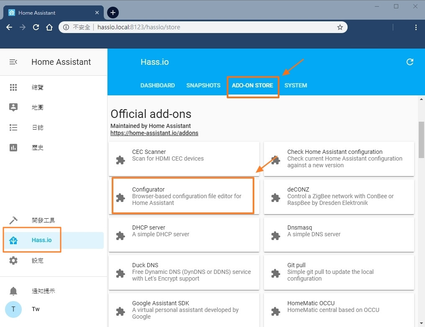
Task: Go back with browser back arrow
Action: [x=9, y=27]
